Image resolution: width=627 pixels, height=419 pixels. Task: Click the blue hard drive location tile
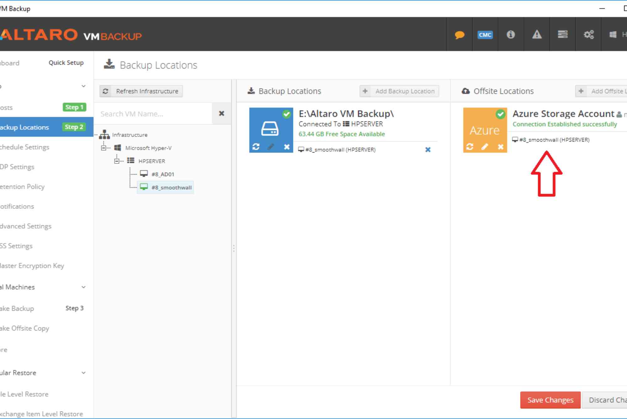271,130
